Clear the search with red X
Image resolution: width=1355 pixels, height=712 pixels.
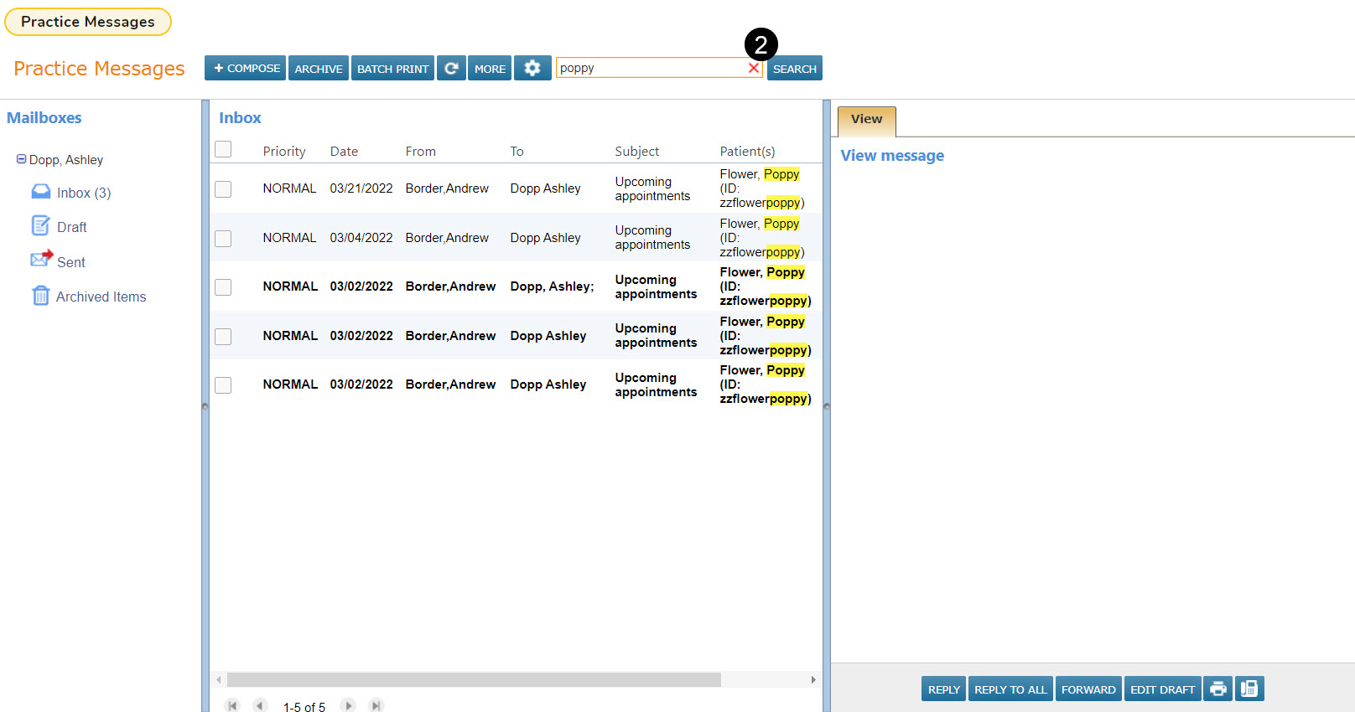tap(753, 69)
